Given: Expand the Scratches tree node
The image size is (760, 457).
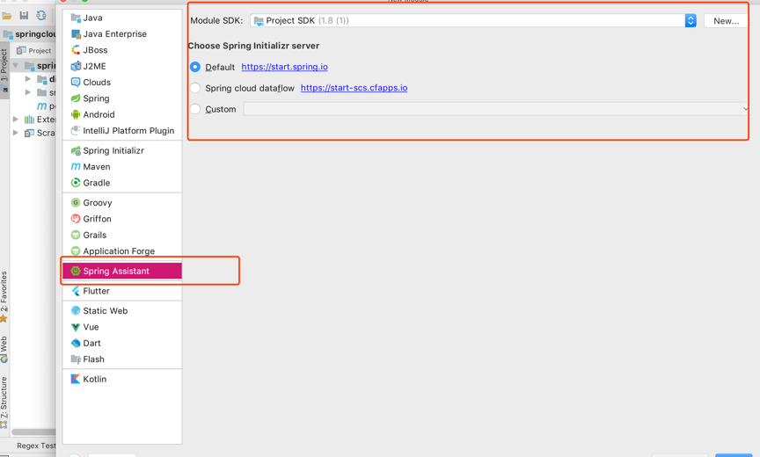Looking at the screenshot, I should 16,133.
